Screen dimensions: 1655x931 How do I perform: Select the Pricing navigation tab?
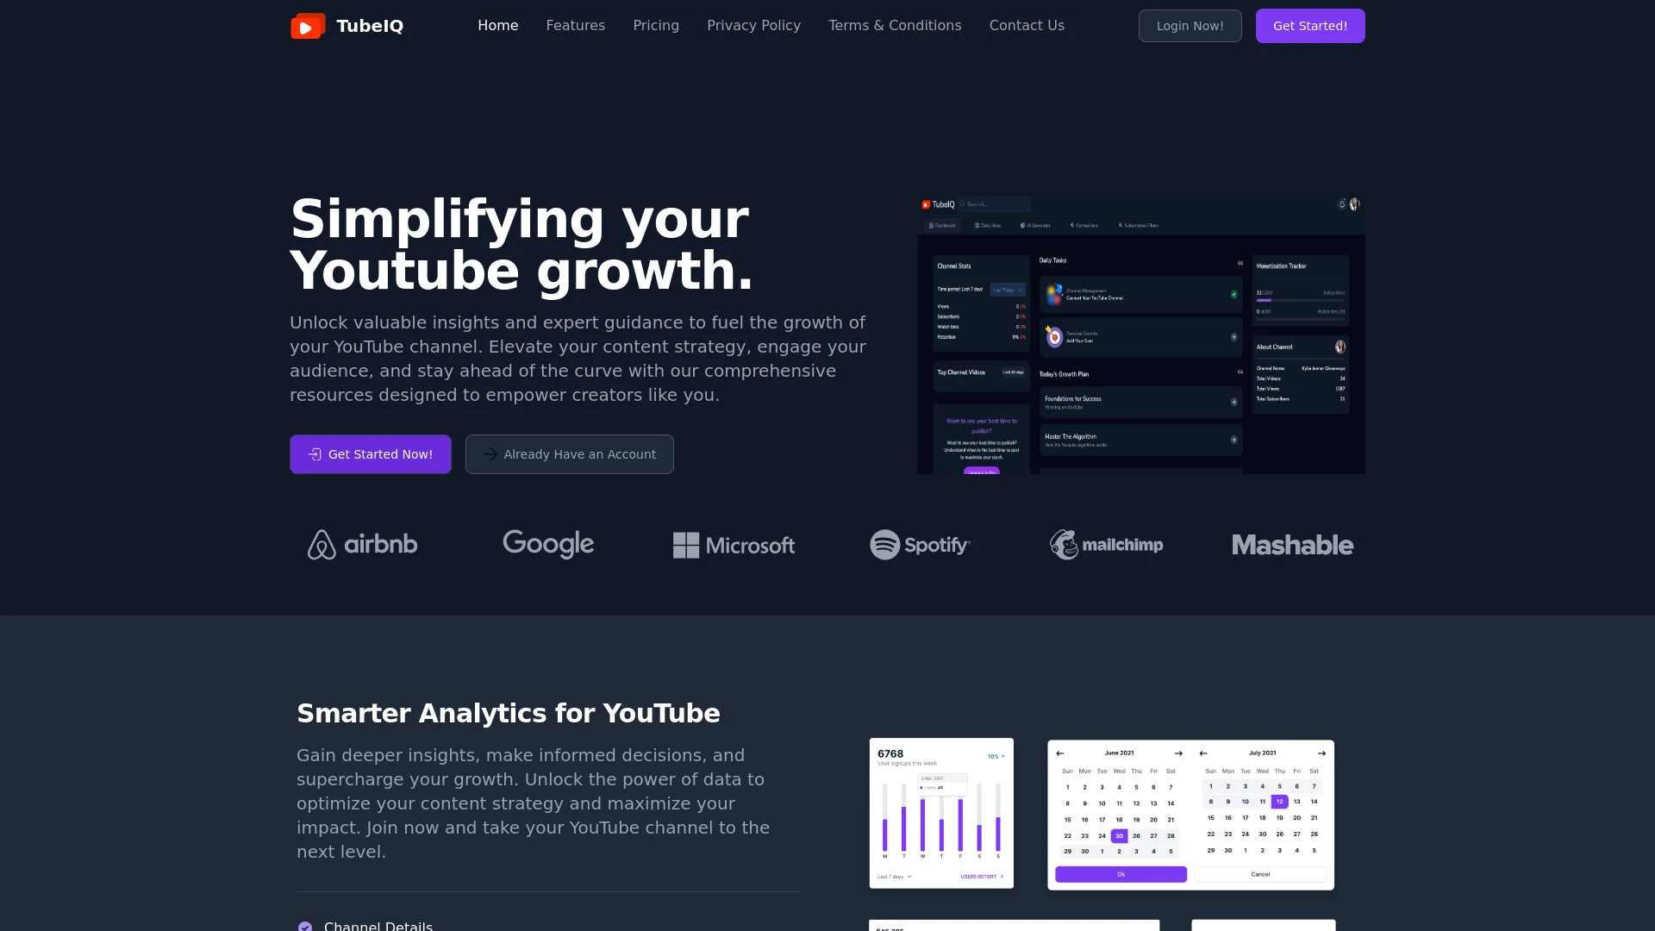point(656,25)
